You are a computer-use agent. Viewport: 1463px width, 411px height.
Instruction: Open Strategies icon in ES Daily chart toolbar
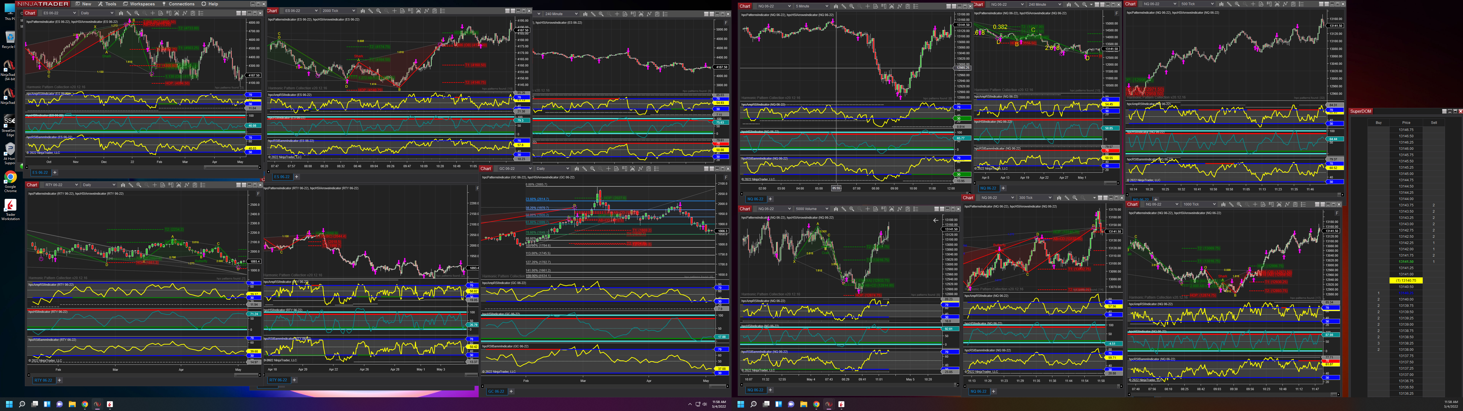[193, 13]
